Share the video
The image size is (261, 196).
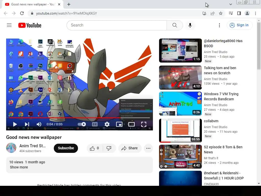(x=130, y=148)
